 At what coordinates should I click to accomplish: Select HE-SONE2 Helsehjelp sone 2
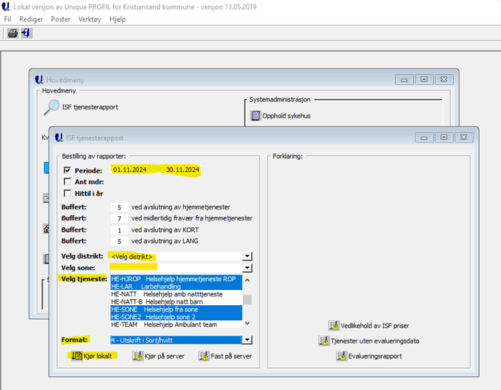coord(177,317)
